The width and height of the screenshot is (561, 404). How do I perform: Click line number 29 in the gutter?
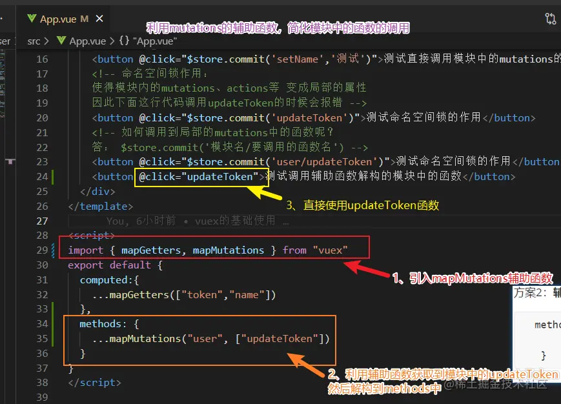pyautogui.click(x=42, y=250)
